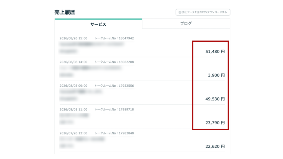Select the サービス tab
This screenshot has width=283, height=159.
[98, 24]
